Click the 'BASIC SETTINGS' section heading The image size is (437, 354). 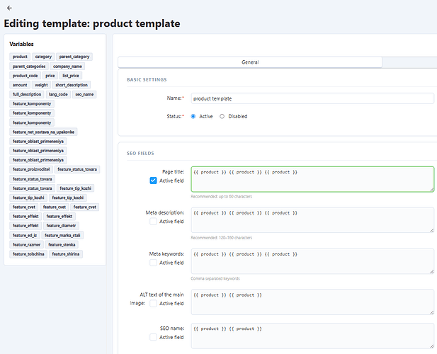coord(147,80)
